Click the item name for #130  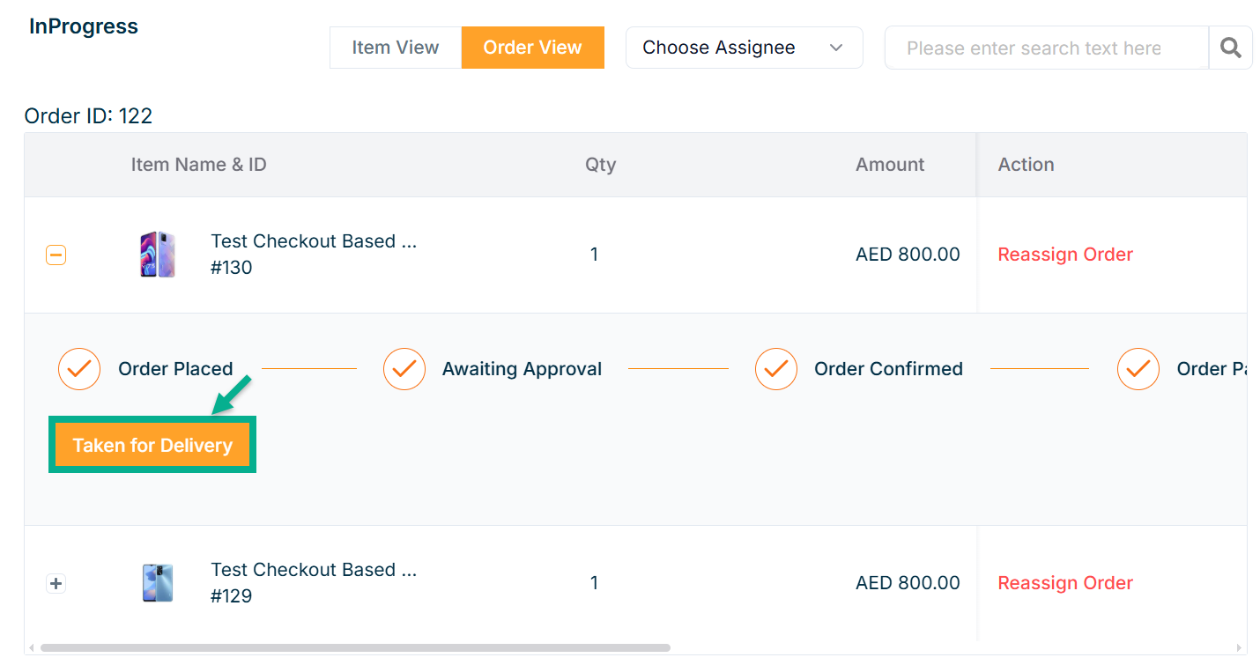click(x=314, y=241)
